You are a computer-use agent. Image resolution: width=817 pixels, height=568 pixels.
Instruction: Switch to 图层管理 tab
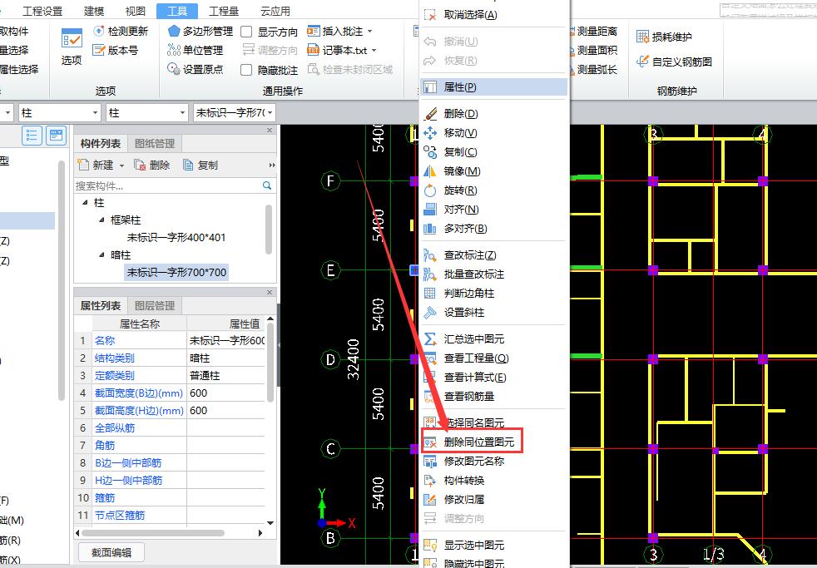155,305
